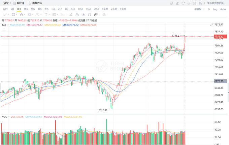This screenshot has height=145, width=229.
Task: Select the 10分 timeframe
Action: pyautogui.click(x=80, y=9)
